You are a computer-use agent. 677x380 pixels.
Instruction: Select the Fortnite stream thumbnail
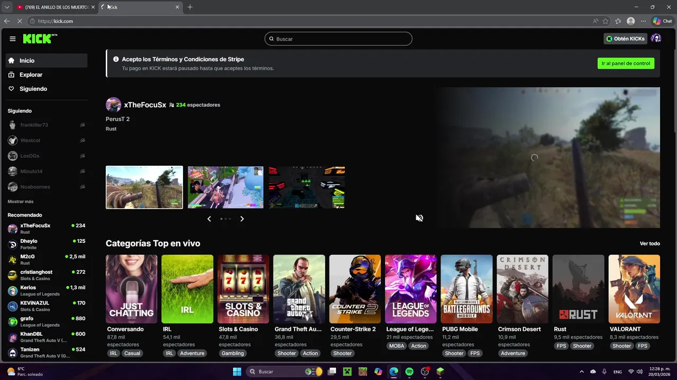[x=225, y=187]
